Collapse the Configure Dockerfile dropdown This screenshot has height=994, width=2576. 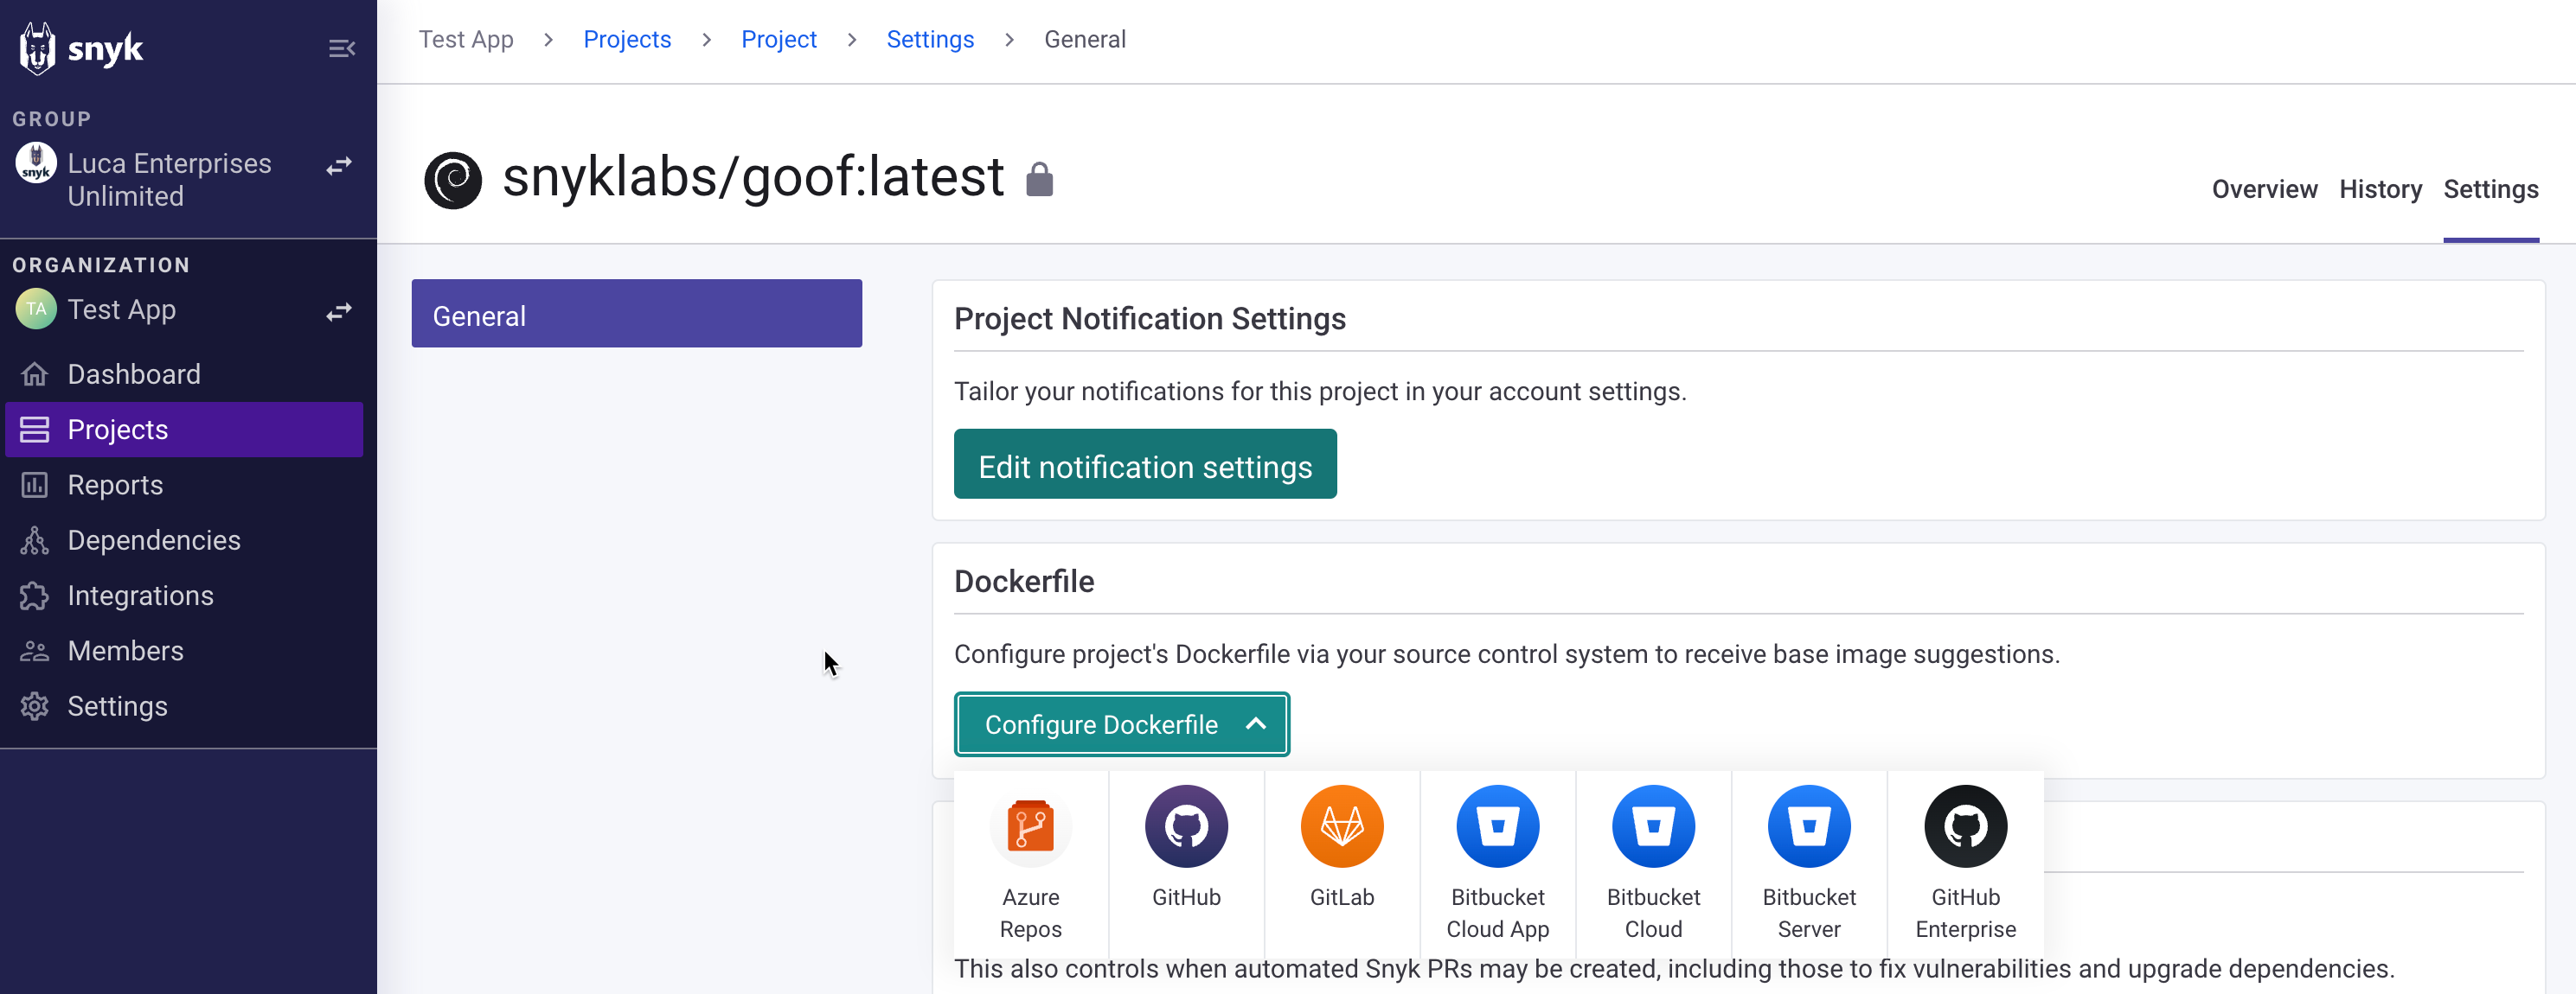(1121, 724)
